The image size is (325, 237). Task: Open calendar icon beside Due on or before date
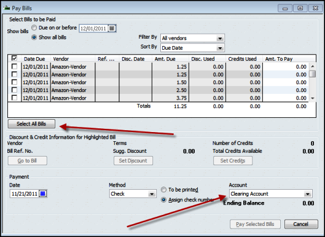(112, 28)
